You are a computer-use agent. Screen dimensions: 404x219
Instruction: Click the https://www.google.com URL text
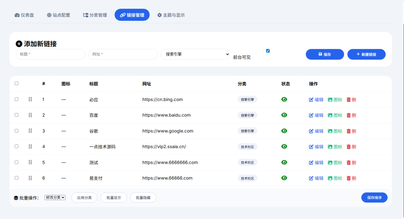(168, 131)
